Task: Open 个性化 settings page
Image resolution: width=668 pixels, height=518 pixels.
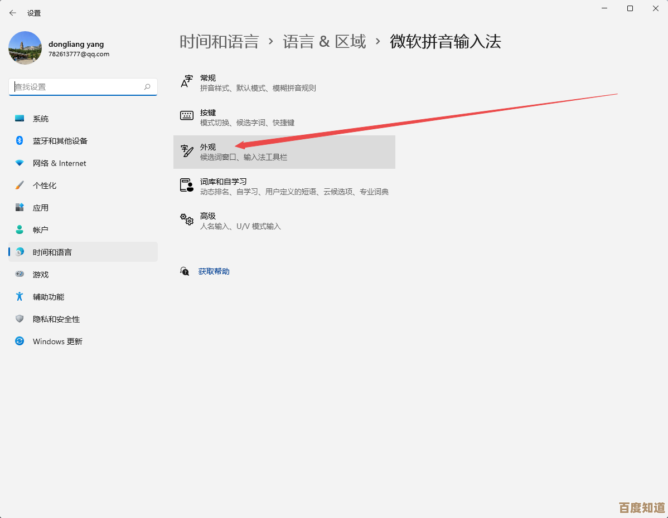Action: tap(45, 185)
